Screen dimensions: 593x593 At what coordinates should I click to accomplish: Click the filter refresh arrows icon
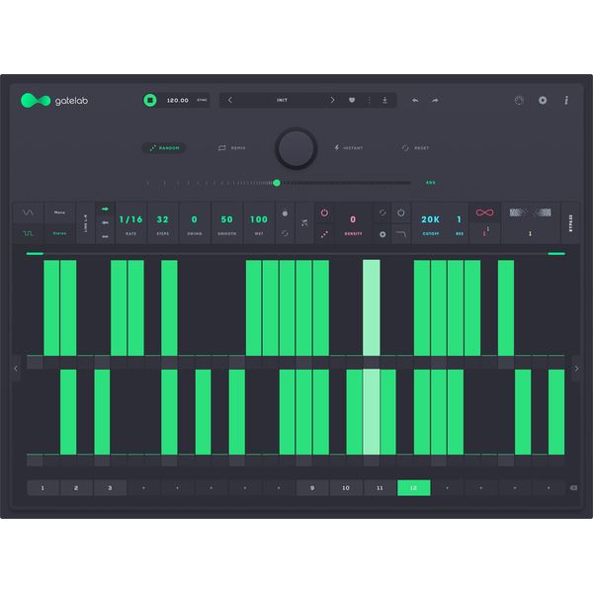pos(382,212)
